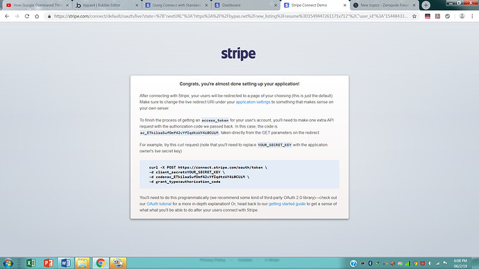Open Word from the taskbar

(65, 263)
